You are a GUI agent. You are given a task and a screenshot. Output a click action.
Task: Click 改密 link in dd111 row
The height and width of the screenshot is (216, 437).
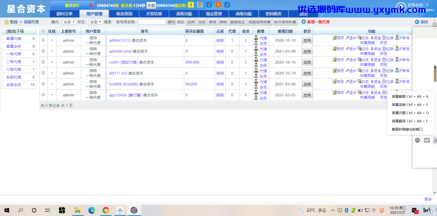click(x=384, y=75)
